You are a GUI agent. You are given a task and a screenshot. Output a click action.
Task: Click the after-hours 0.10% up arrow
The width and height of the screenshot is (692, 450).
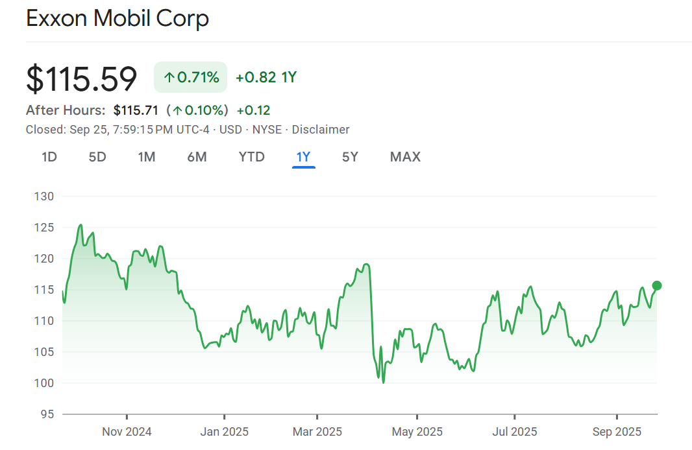(177, 110)
